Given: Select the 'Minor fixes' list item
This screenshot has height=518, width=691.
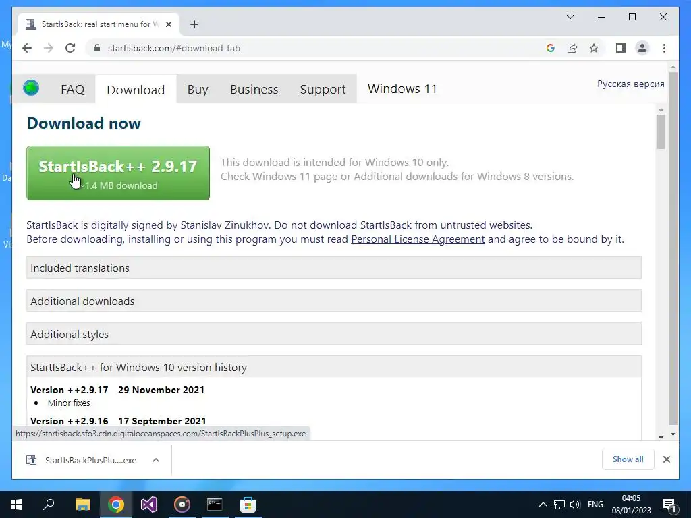Looking at the screenshot, I should click(x=69, y=403).
